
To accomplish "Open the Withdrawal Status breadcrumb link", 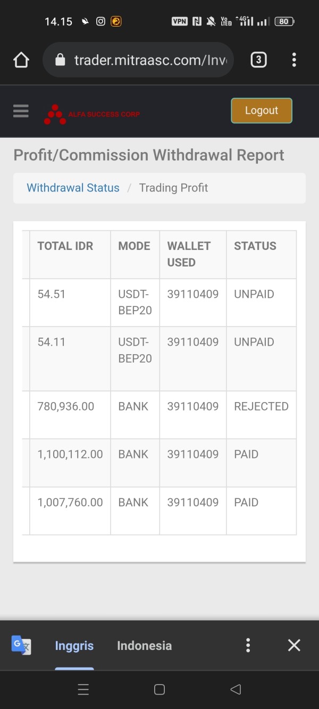I will click(x=73, y=188).
